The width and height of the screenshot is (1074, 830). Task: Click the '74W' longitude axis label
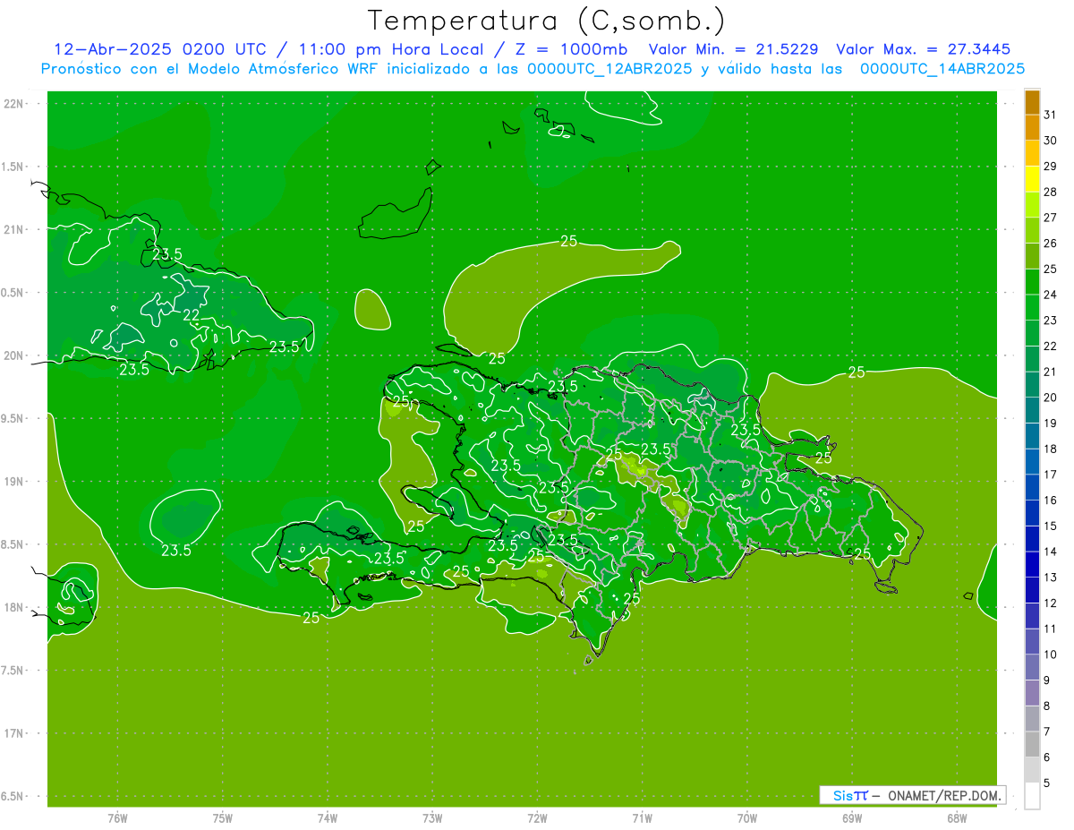point(328,817)
